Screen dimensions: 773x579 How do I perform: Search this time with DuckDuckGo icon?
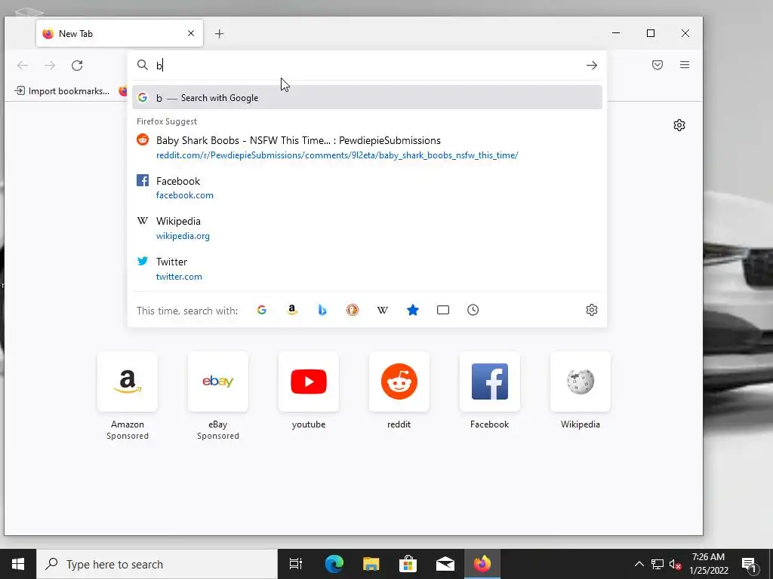[352, 310]
